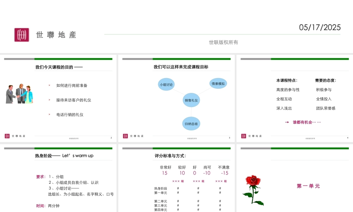
Task: Click the 需要的态度: heading
Action: pos(325,81)
